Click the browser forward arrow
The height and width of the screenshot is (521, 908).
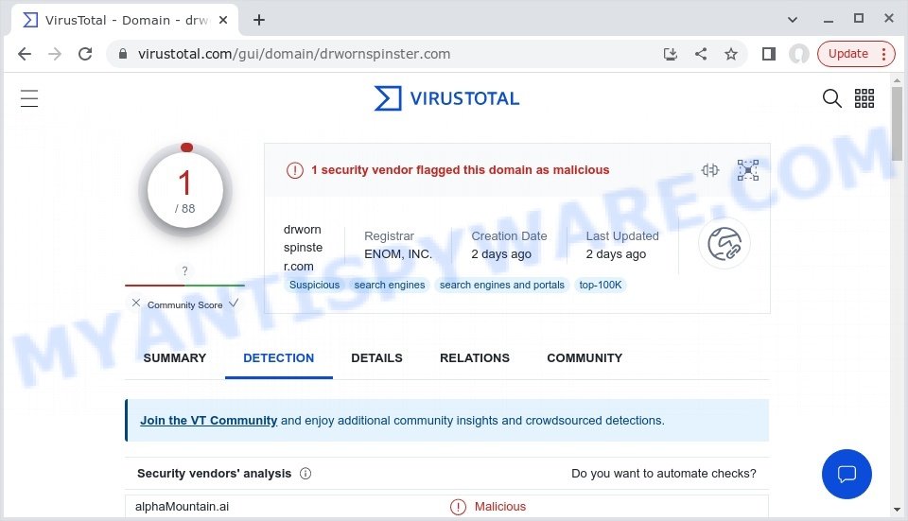[x=55, y=54]
